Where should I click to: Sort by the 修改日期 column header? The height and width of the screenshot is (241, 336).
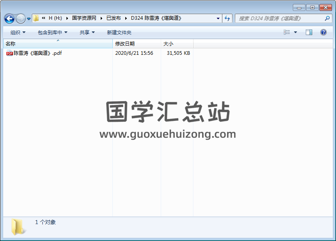137,44
